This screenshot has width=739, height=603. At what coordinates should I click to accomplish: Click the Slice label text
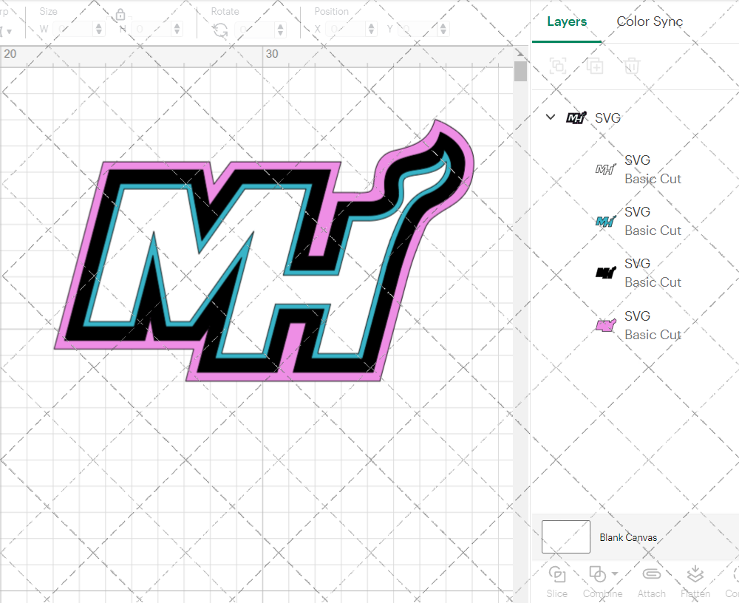click(x=557, y=593)
